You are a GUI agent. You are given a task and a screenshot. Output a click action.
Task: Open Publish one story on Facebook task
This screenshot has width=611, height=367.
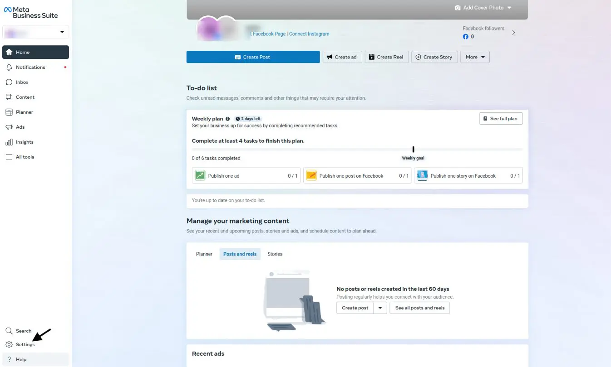point(468,176)
